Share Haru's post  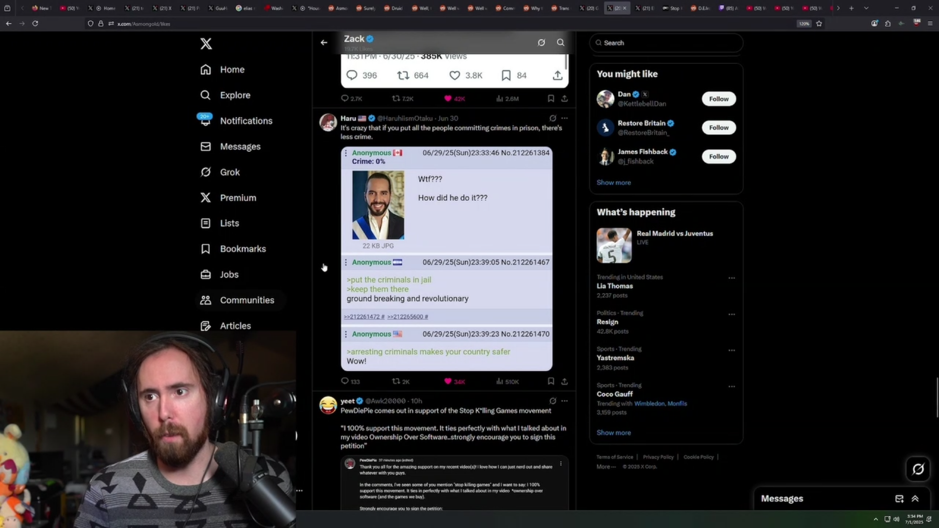(564, 381)
